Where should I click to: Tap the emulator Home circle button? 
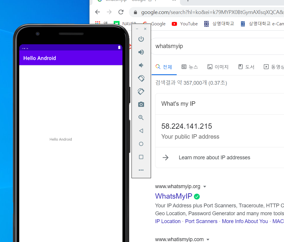point(141,144)
